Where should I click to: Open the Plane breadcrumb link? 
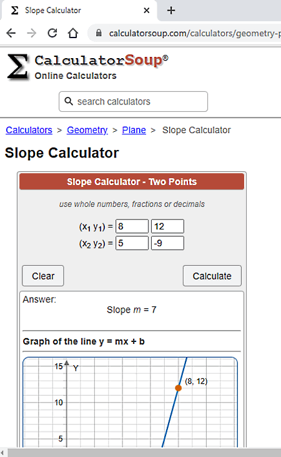point(134,130)
